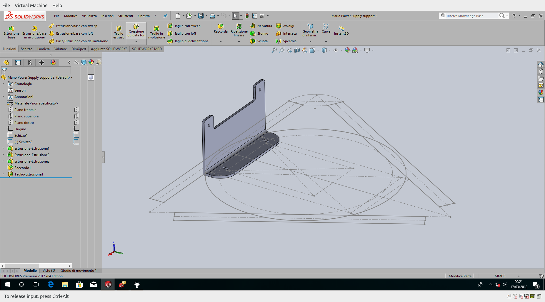
Task: Choose Estrusione/base in rivoluzione tool
Action: coord(34,32)
